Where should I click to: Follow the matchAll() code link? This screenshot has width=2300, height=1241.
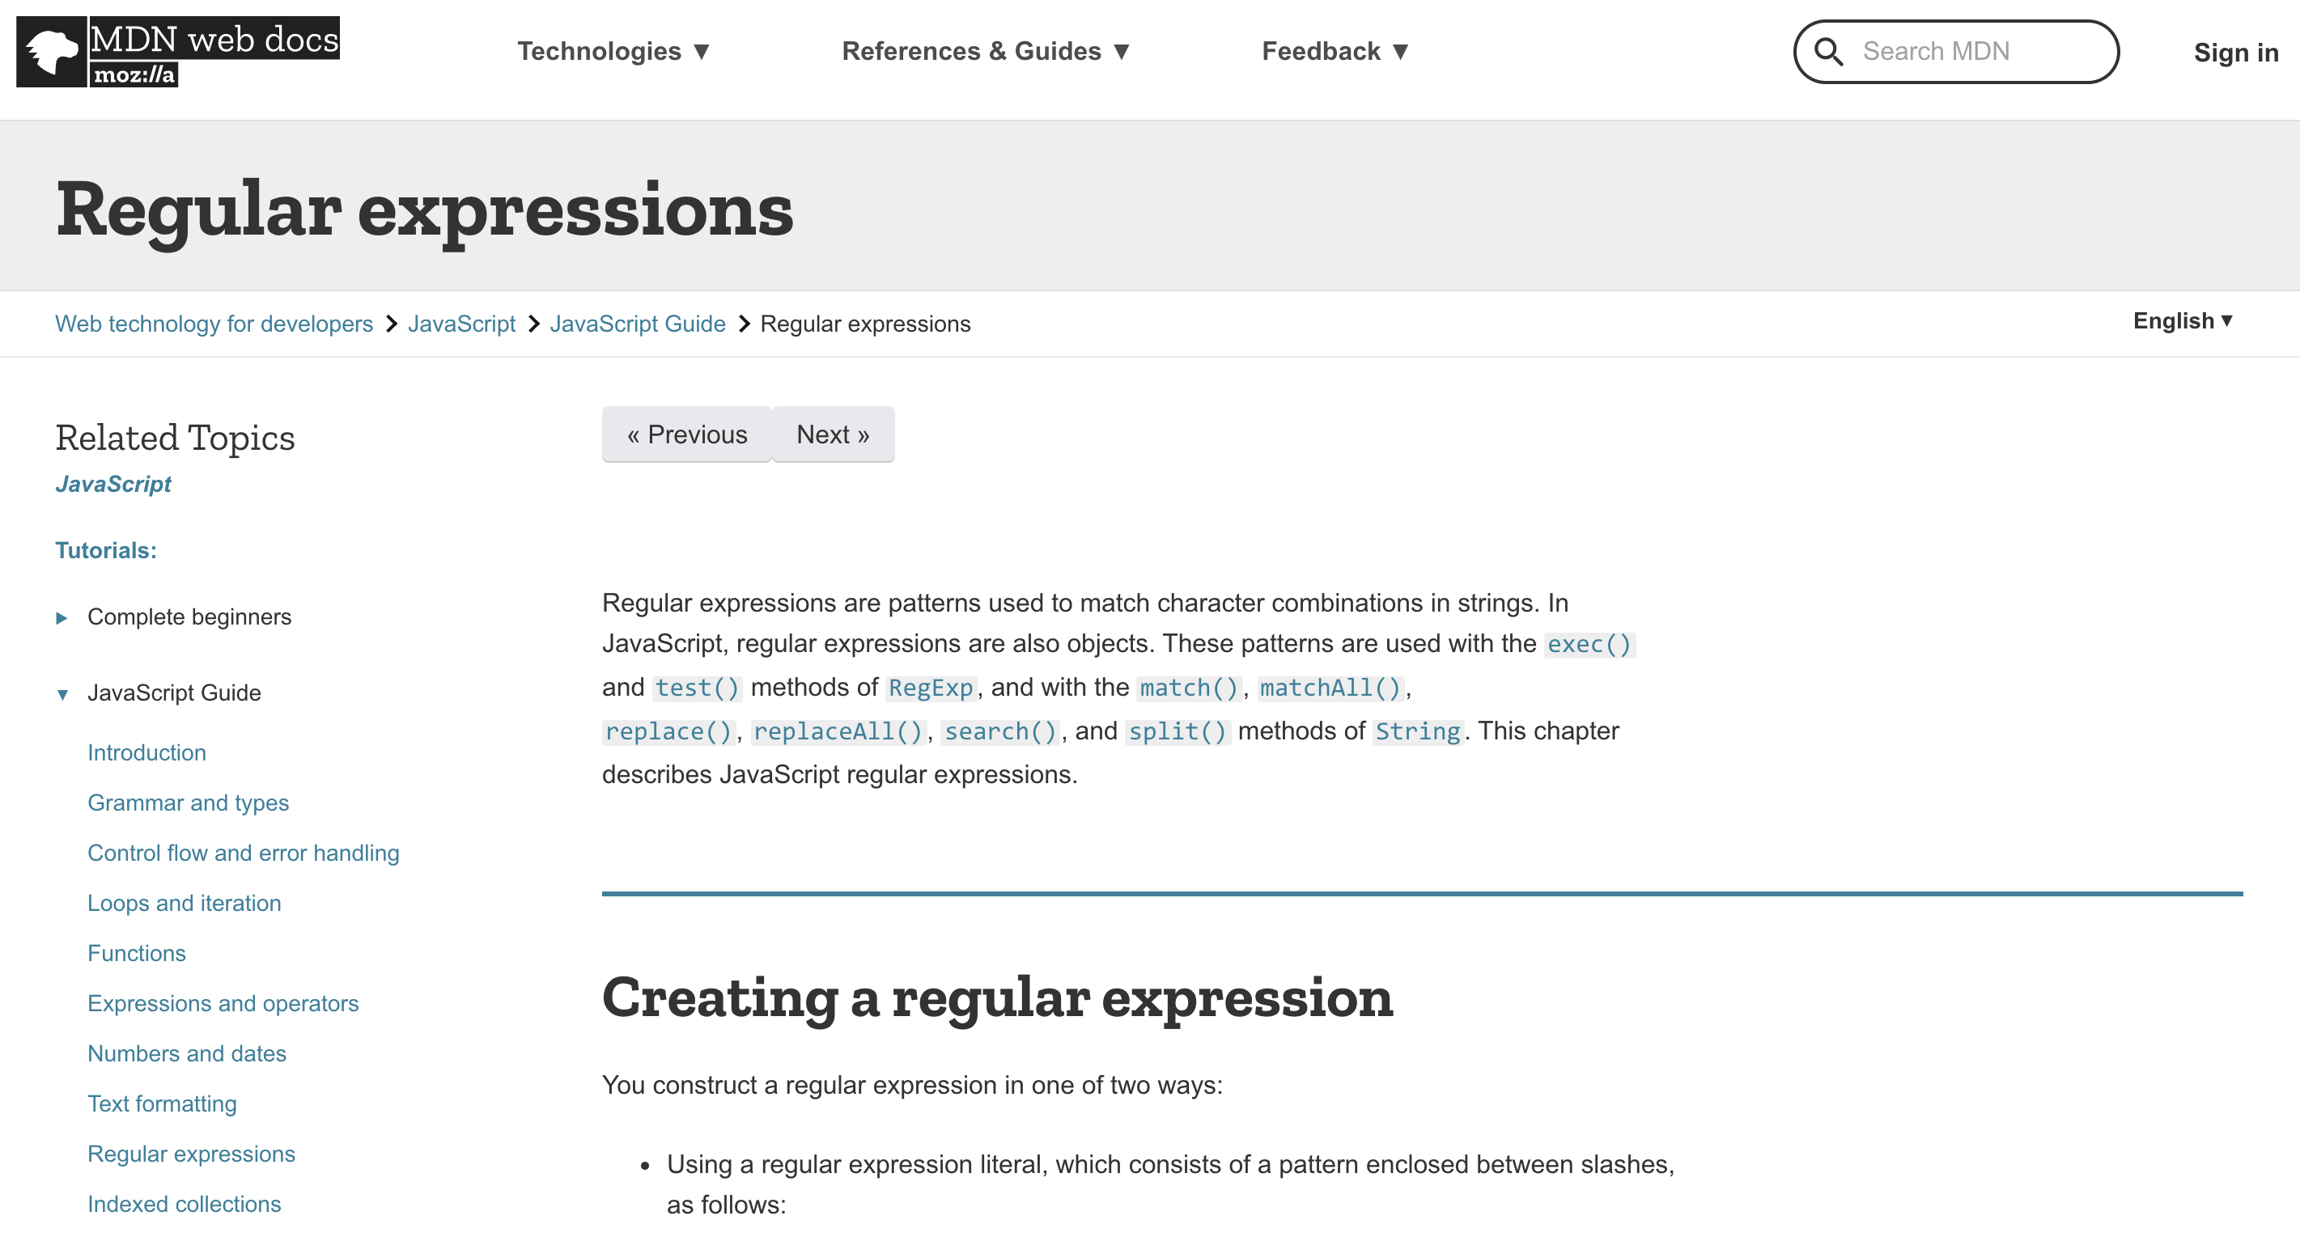1330,688
